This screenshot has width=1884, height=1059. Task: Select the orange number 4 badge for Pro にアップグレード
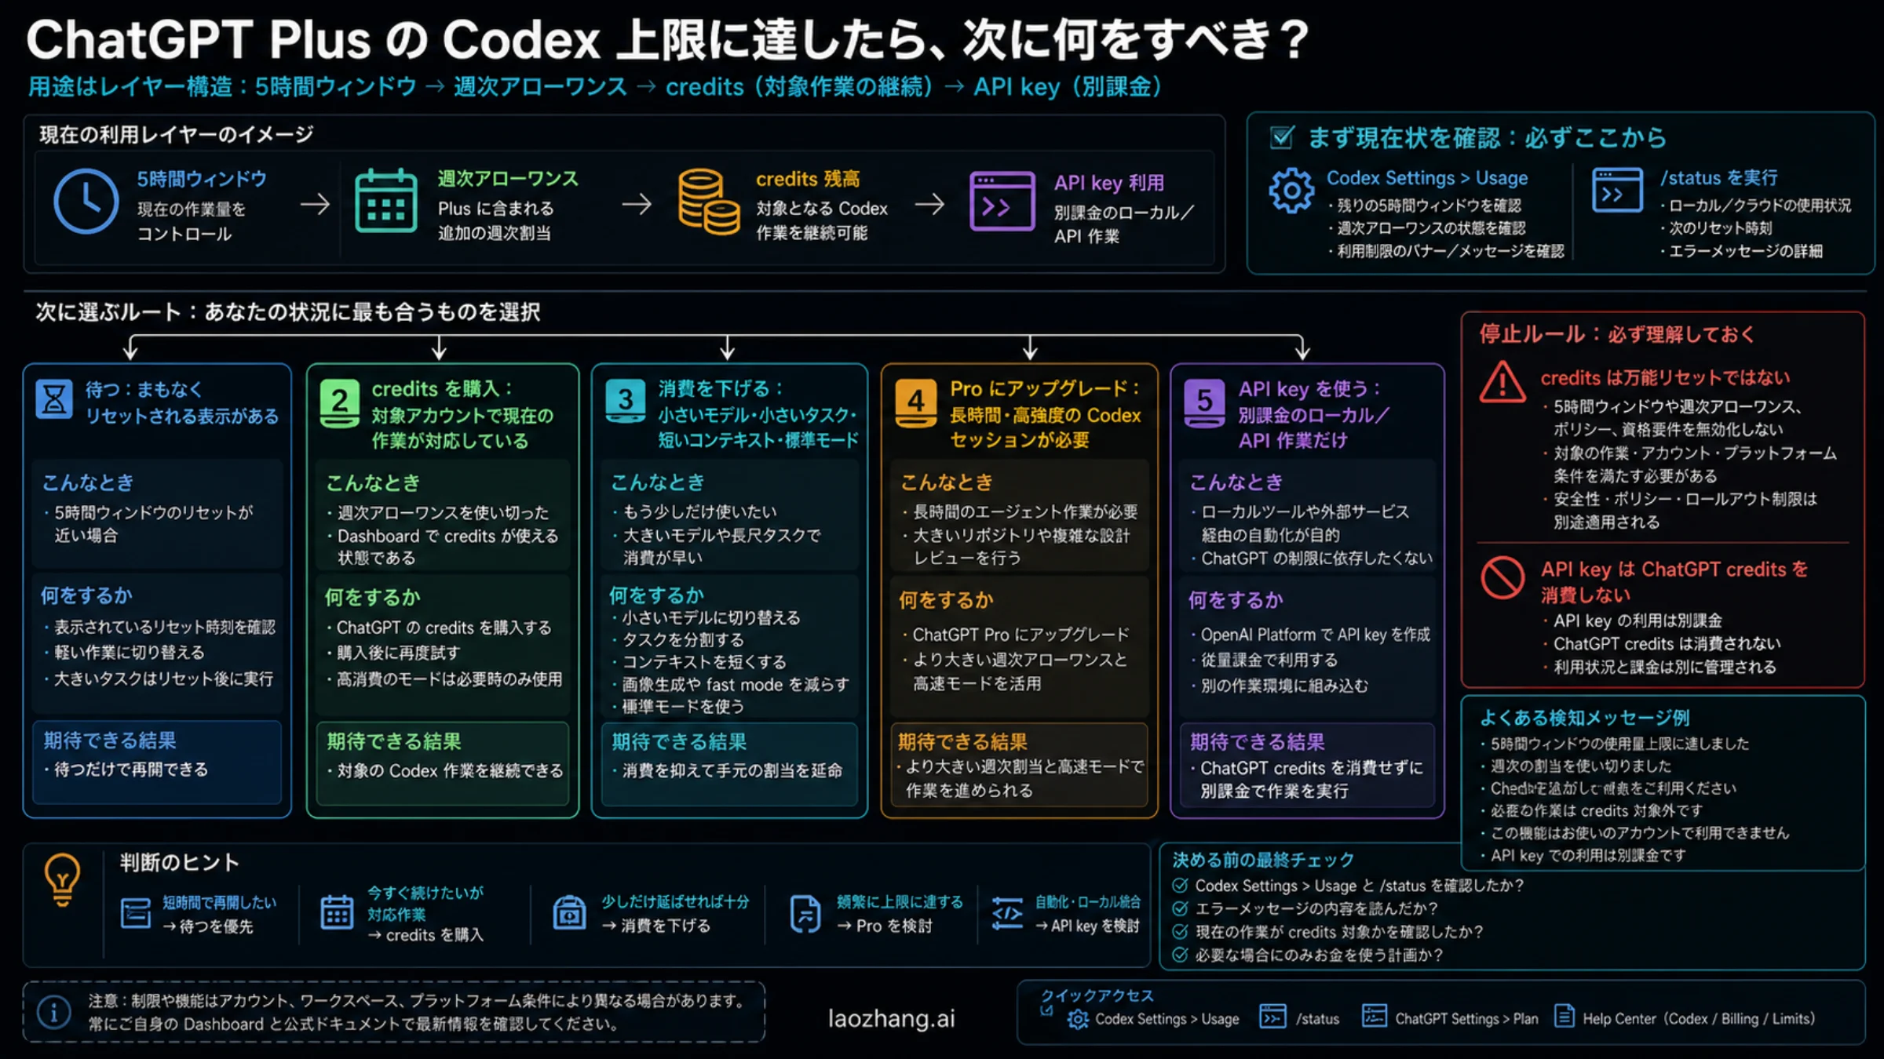click(916, 402)
